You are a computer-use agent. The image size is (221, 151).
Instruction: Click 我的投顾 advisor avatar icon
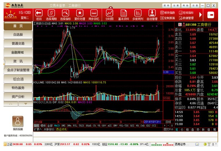pos(18,121)
